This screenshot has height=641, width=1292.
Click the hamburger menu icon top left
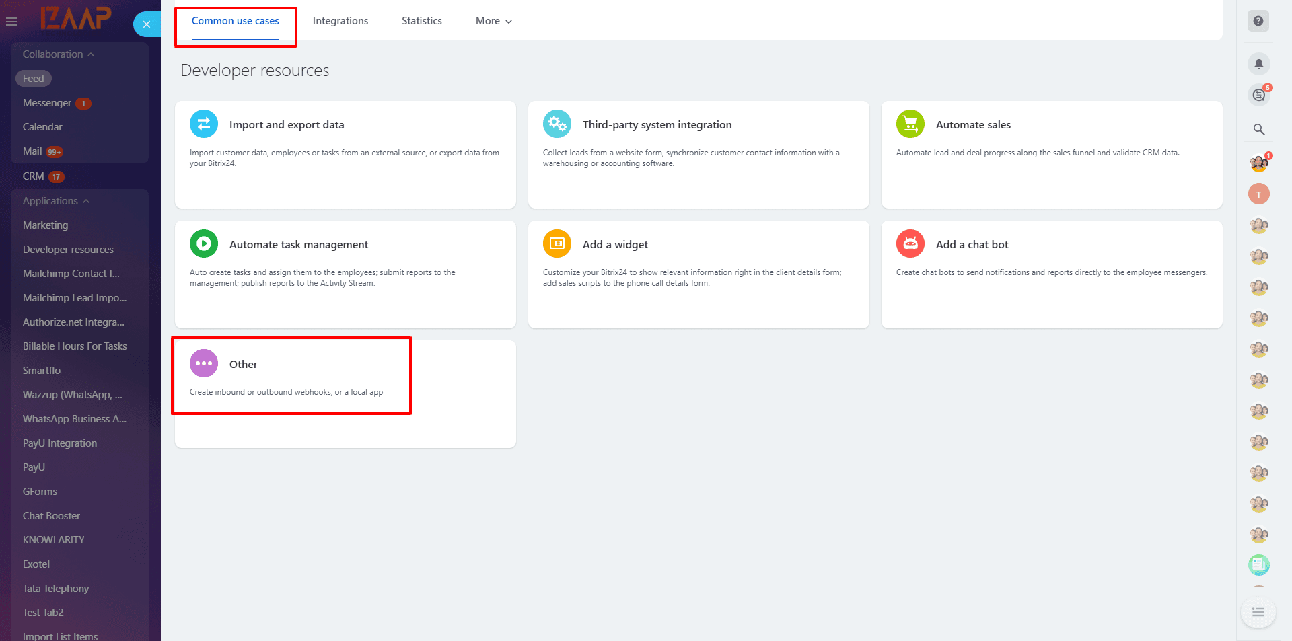click(x=11, y=21)
